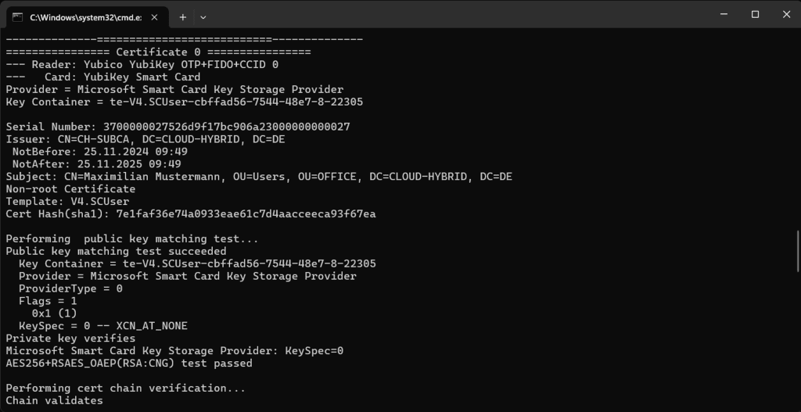Expand the new tab profile dropdown

tap(203, 16)
